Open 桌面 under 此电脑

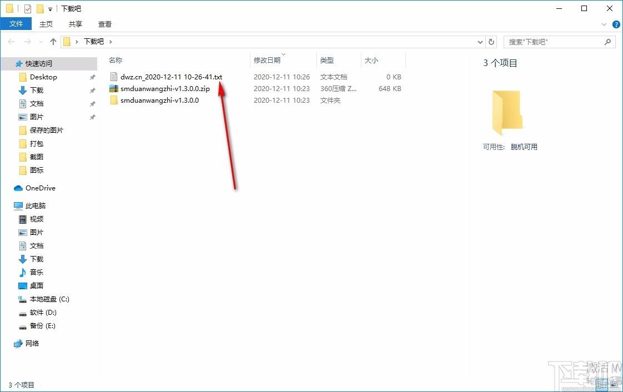(x=37, y=285)
